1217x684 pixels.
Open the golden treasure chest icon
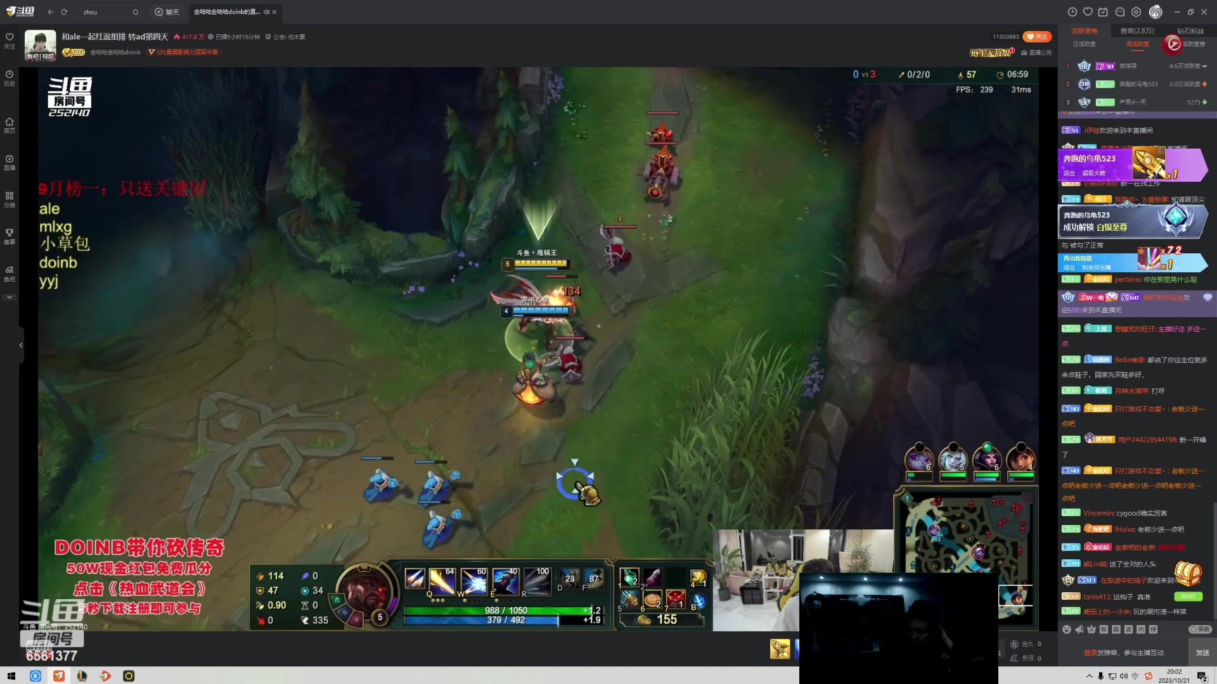click(1188, 574)
